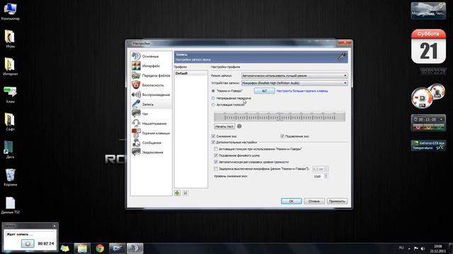The height and width of the screenshot is (254, 453).
Task: Click the voice activation level slider
Action: click(x=280, y=116)
